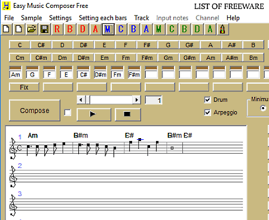The height and width of the screenshot is (220, 269).
Task: Open the Track menu
Action: (142, 18)
